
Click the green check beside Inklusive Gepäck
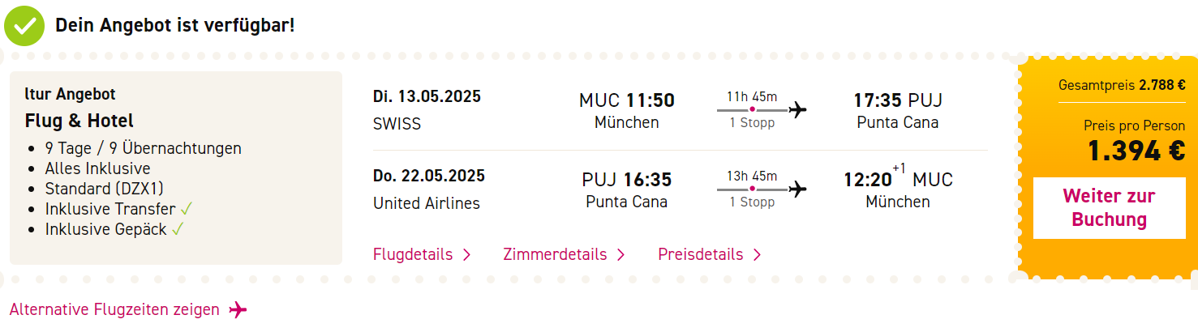178,228
